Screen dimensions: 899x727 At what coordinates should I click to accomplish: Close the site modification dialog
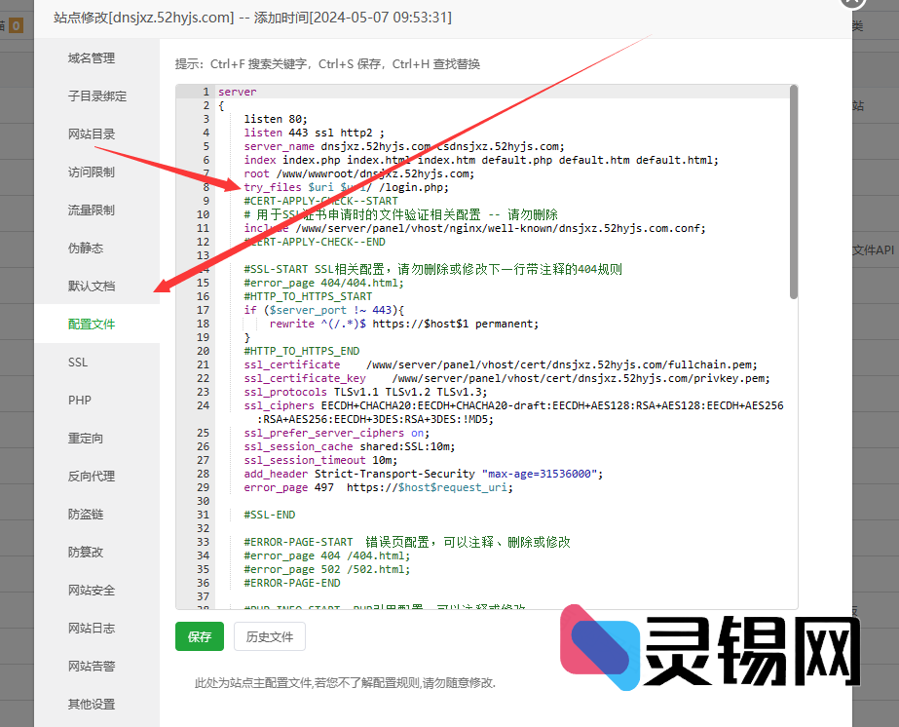point(852,1)
